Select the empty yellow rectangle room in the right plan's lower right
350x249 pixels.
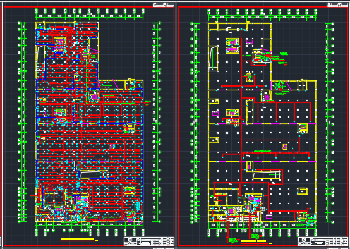pos(302,191)
